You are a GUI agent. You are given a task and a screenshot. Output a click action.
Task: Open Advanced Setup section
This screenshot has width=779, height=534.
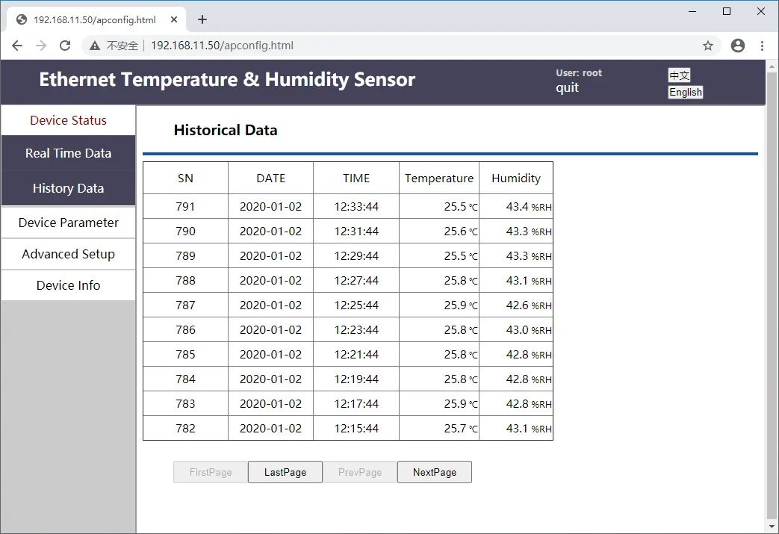pyautogui.click(x=68, y=254)
